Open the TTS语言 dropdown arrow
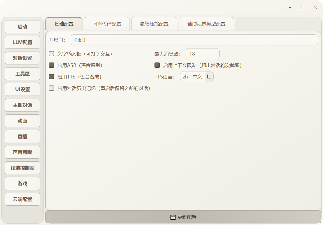Viewport: 323px width, 225px height. [209, 76]
